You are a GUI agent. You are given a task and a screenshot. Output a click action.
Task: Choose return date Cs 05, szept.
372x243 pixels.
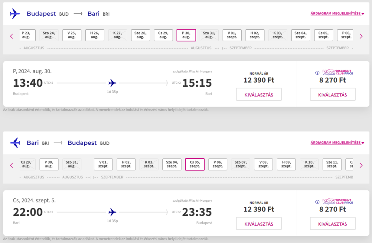pyautogui.click(x=195, y=164)
